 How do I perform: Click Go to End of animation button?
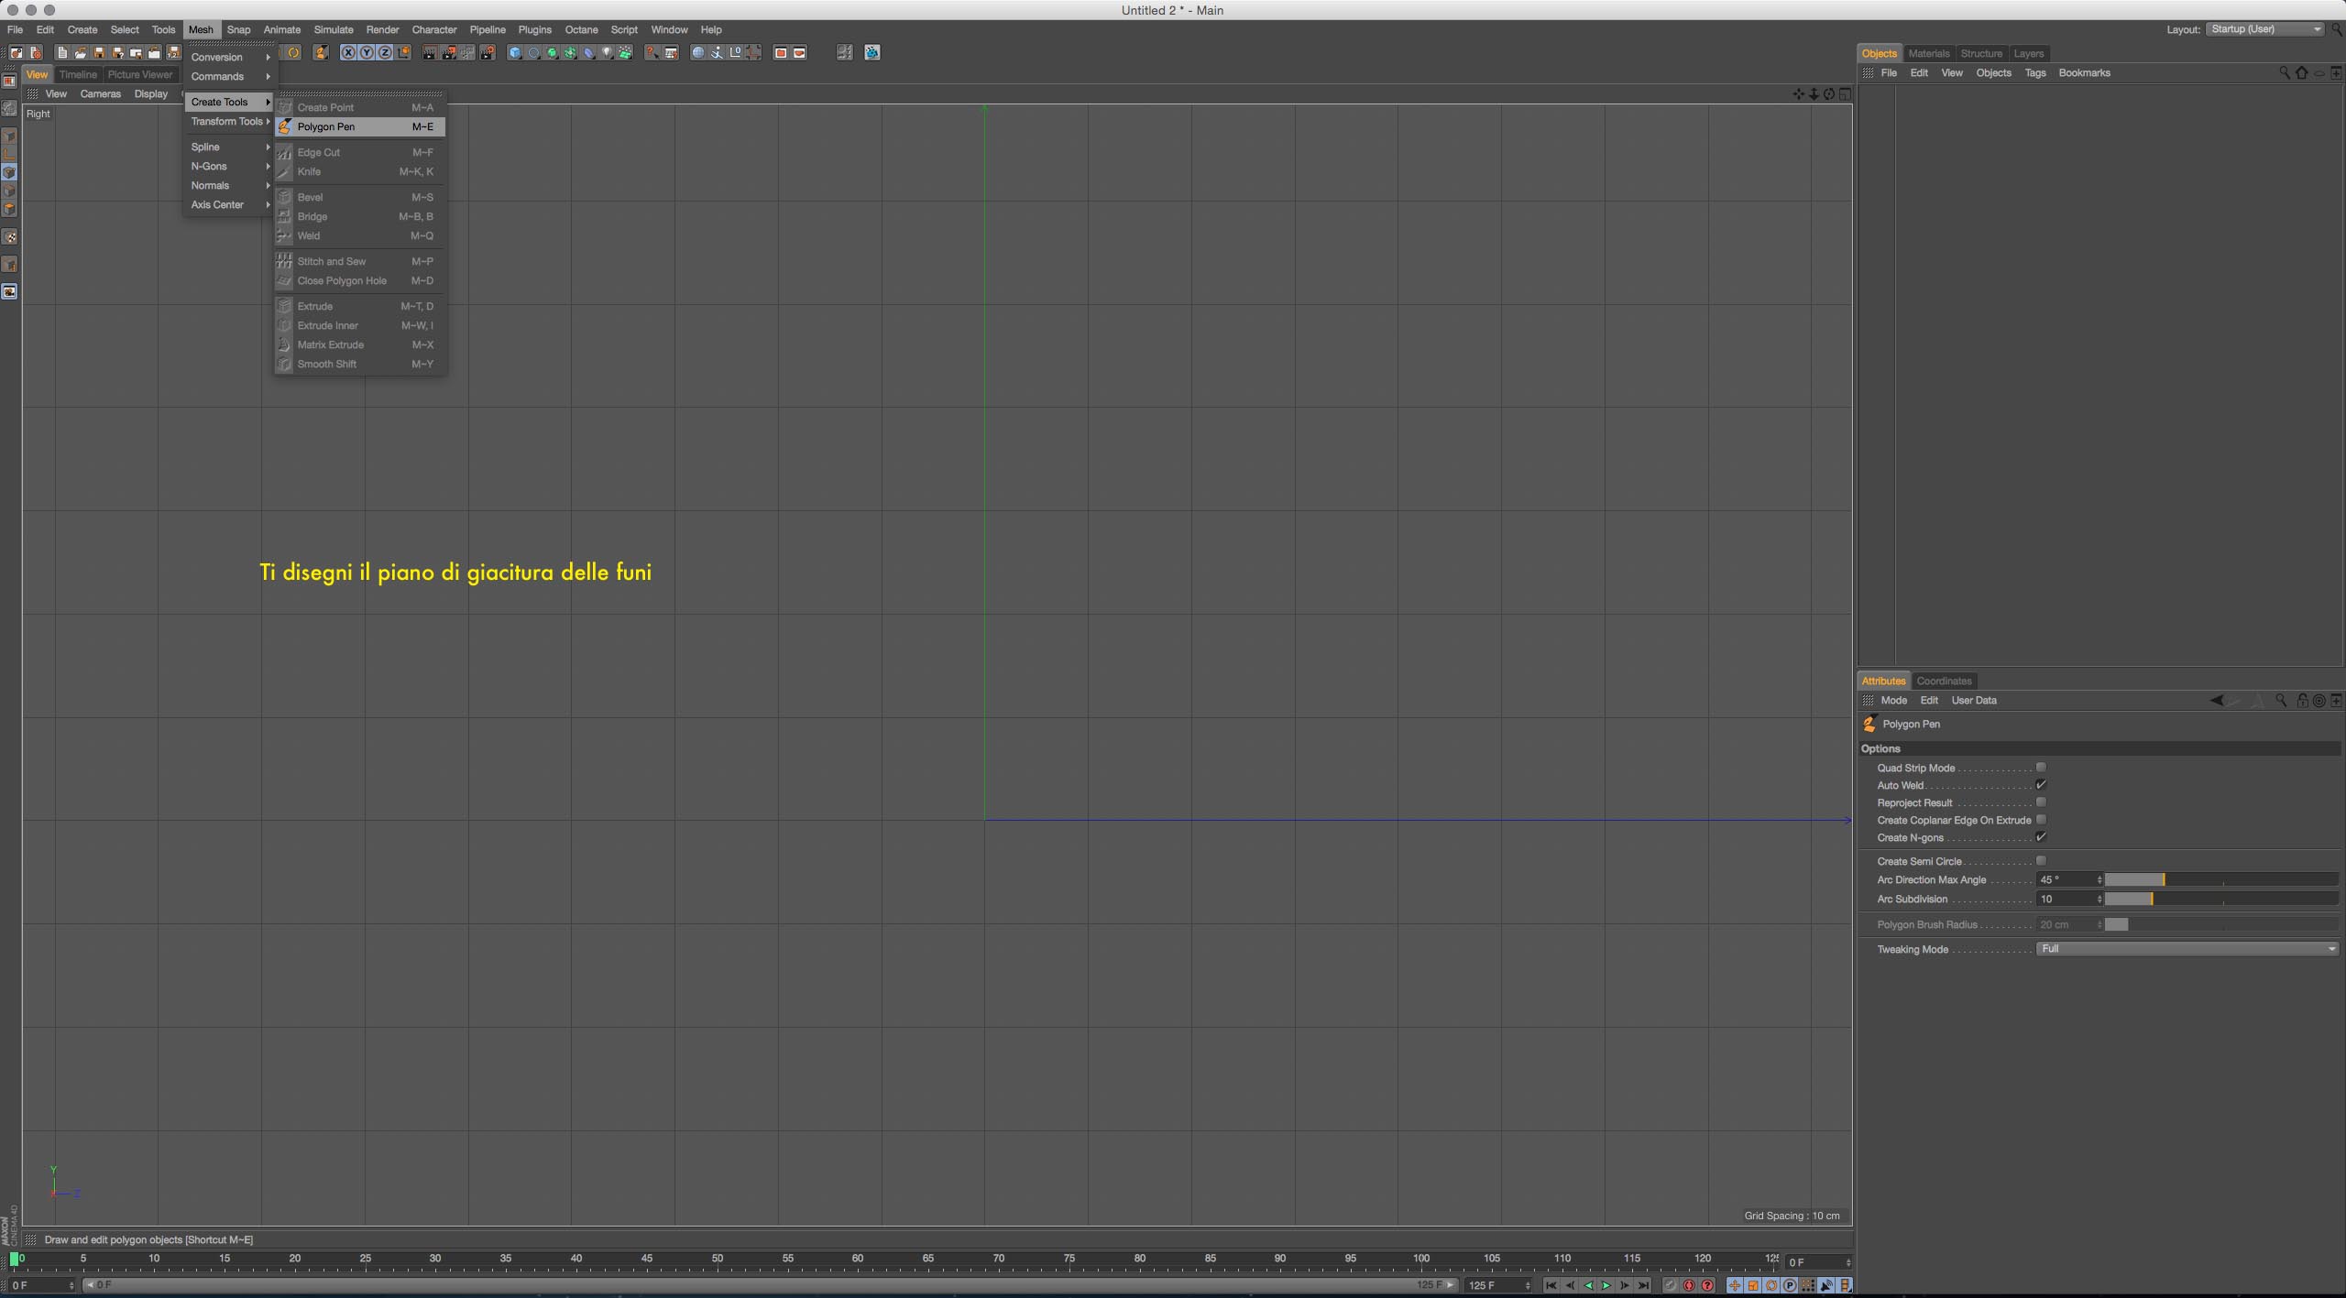[1644, 1285]
